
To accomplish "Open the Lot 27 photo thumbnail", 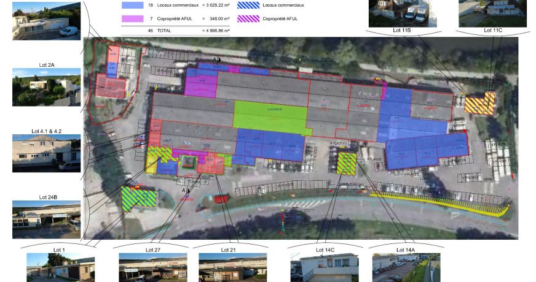I will tap(153, 267).
